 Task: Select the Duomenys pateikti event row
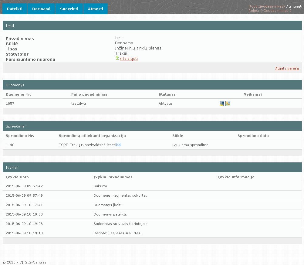(x=110, y=214)
